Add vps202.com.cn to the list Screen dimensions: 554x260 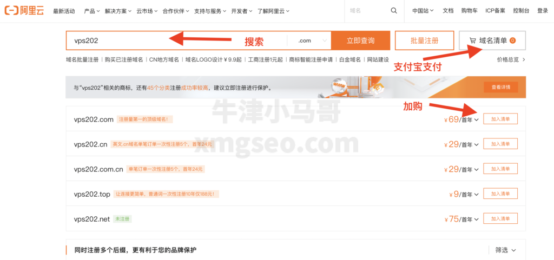500,169
